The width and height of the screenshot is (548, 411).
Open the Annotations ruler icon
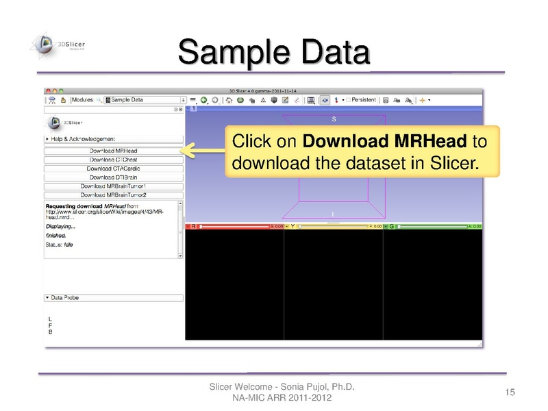tap(297, 100)
